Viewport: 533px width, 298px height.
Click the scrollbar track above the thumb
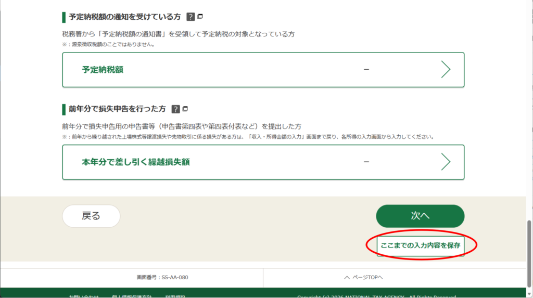[x=529, y=104]
